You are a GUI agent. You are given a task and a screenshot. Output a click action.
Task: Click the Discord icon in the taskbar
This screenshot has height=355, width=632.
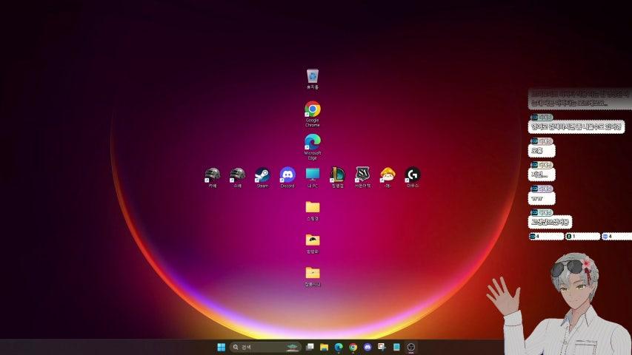click(x=367, y=347)
